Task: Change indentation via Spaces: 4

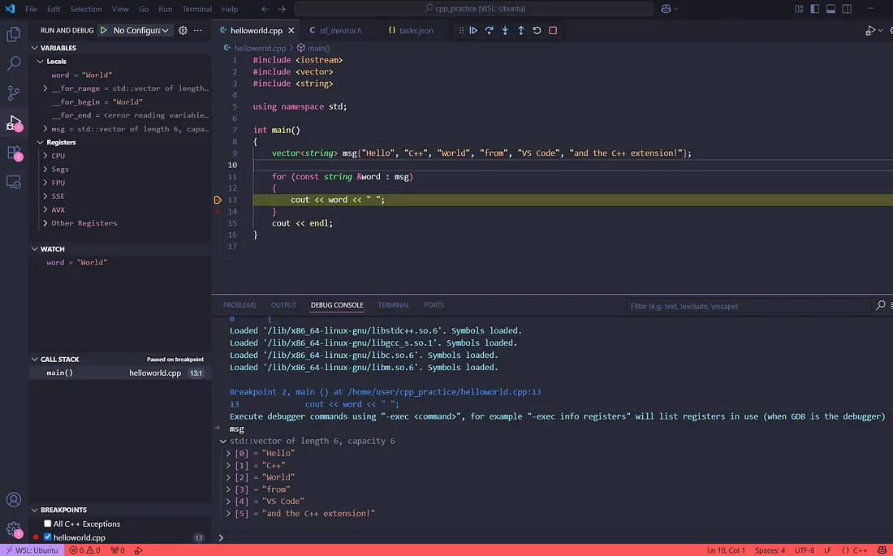Action: [770, 550]
